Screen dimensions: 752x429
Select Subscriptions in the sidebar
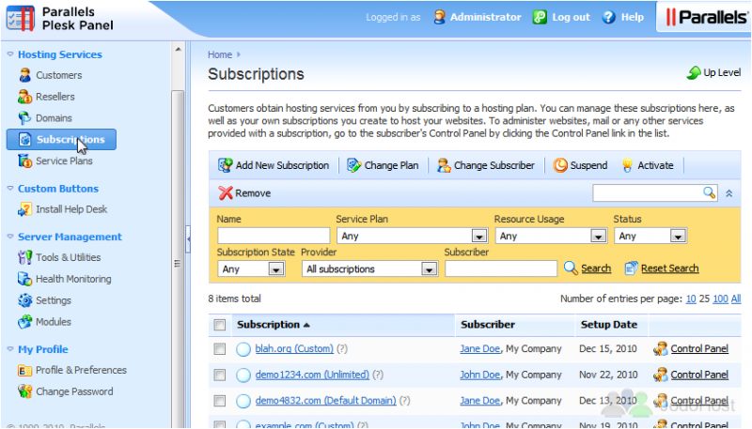pyautogui.click(x=61, y=139)
